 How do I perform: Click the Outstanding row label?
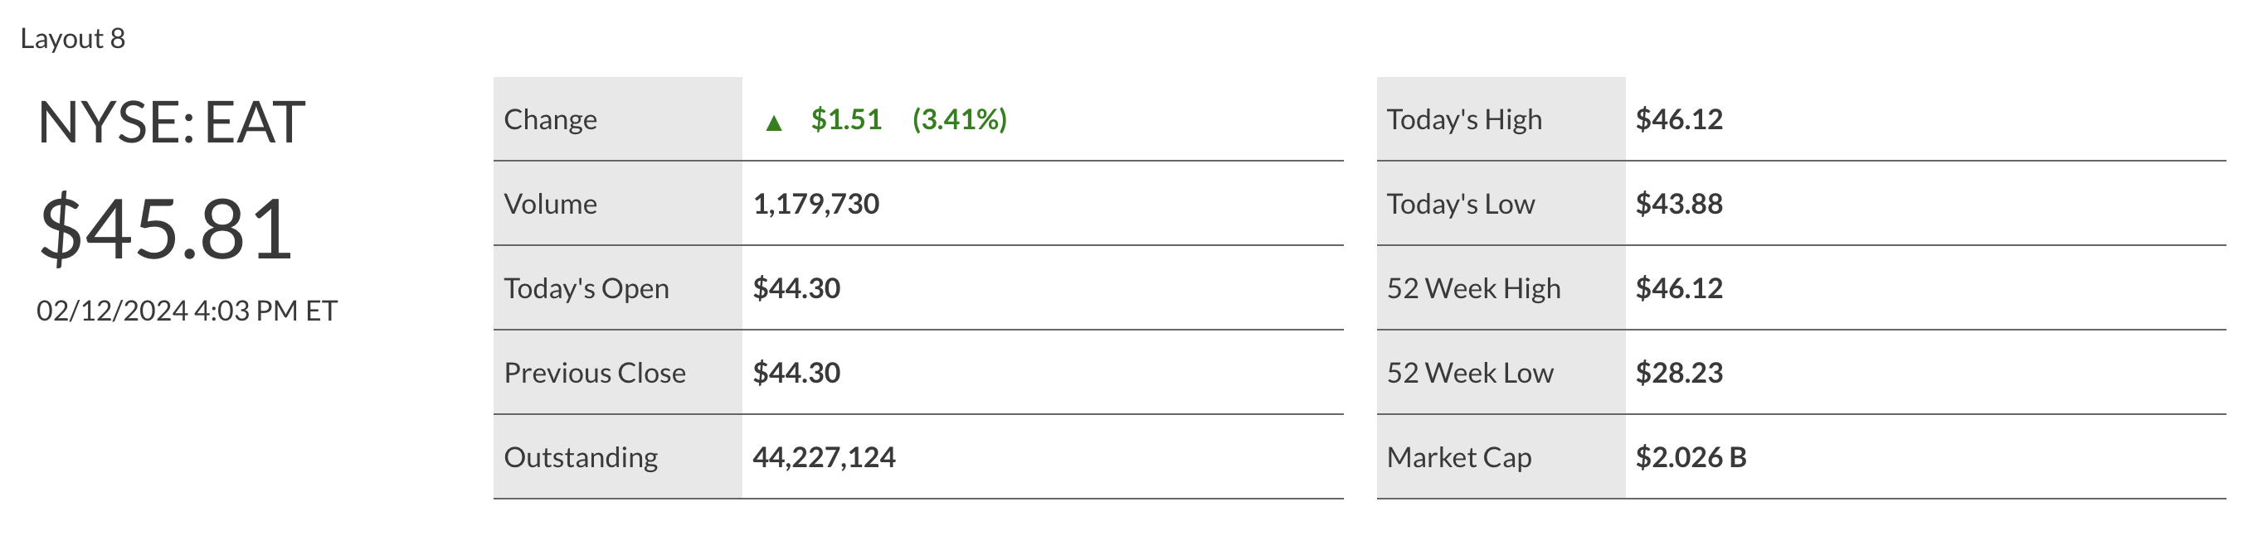click(x=581, y=457)
